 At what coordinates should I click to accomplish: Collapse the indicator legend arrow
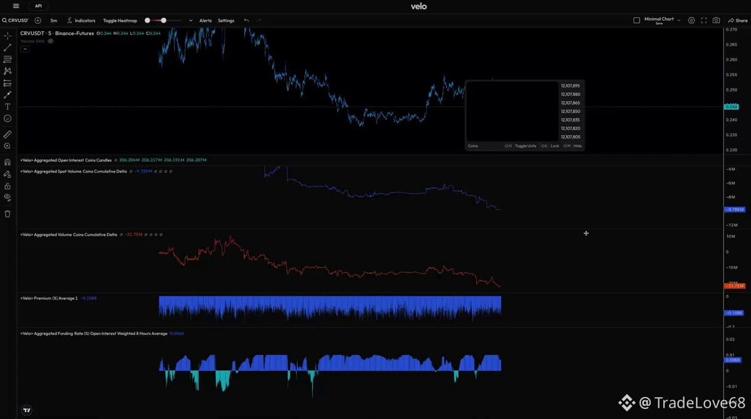click(25, 49)
